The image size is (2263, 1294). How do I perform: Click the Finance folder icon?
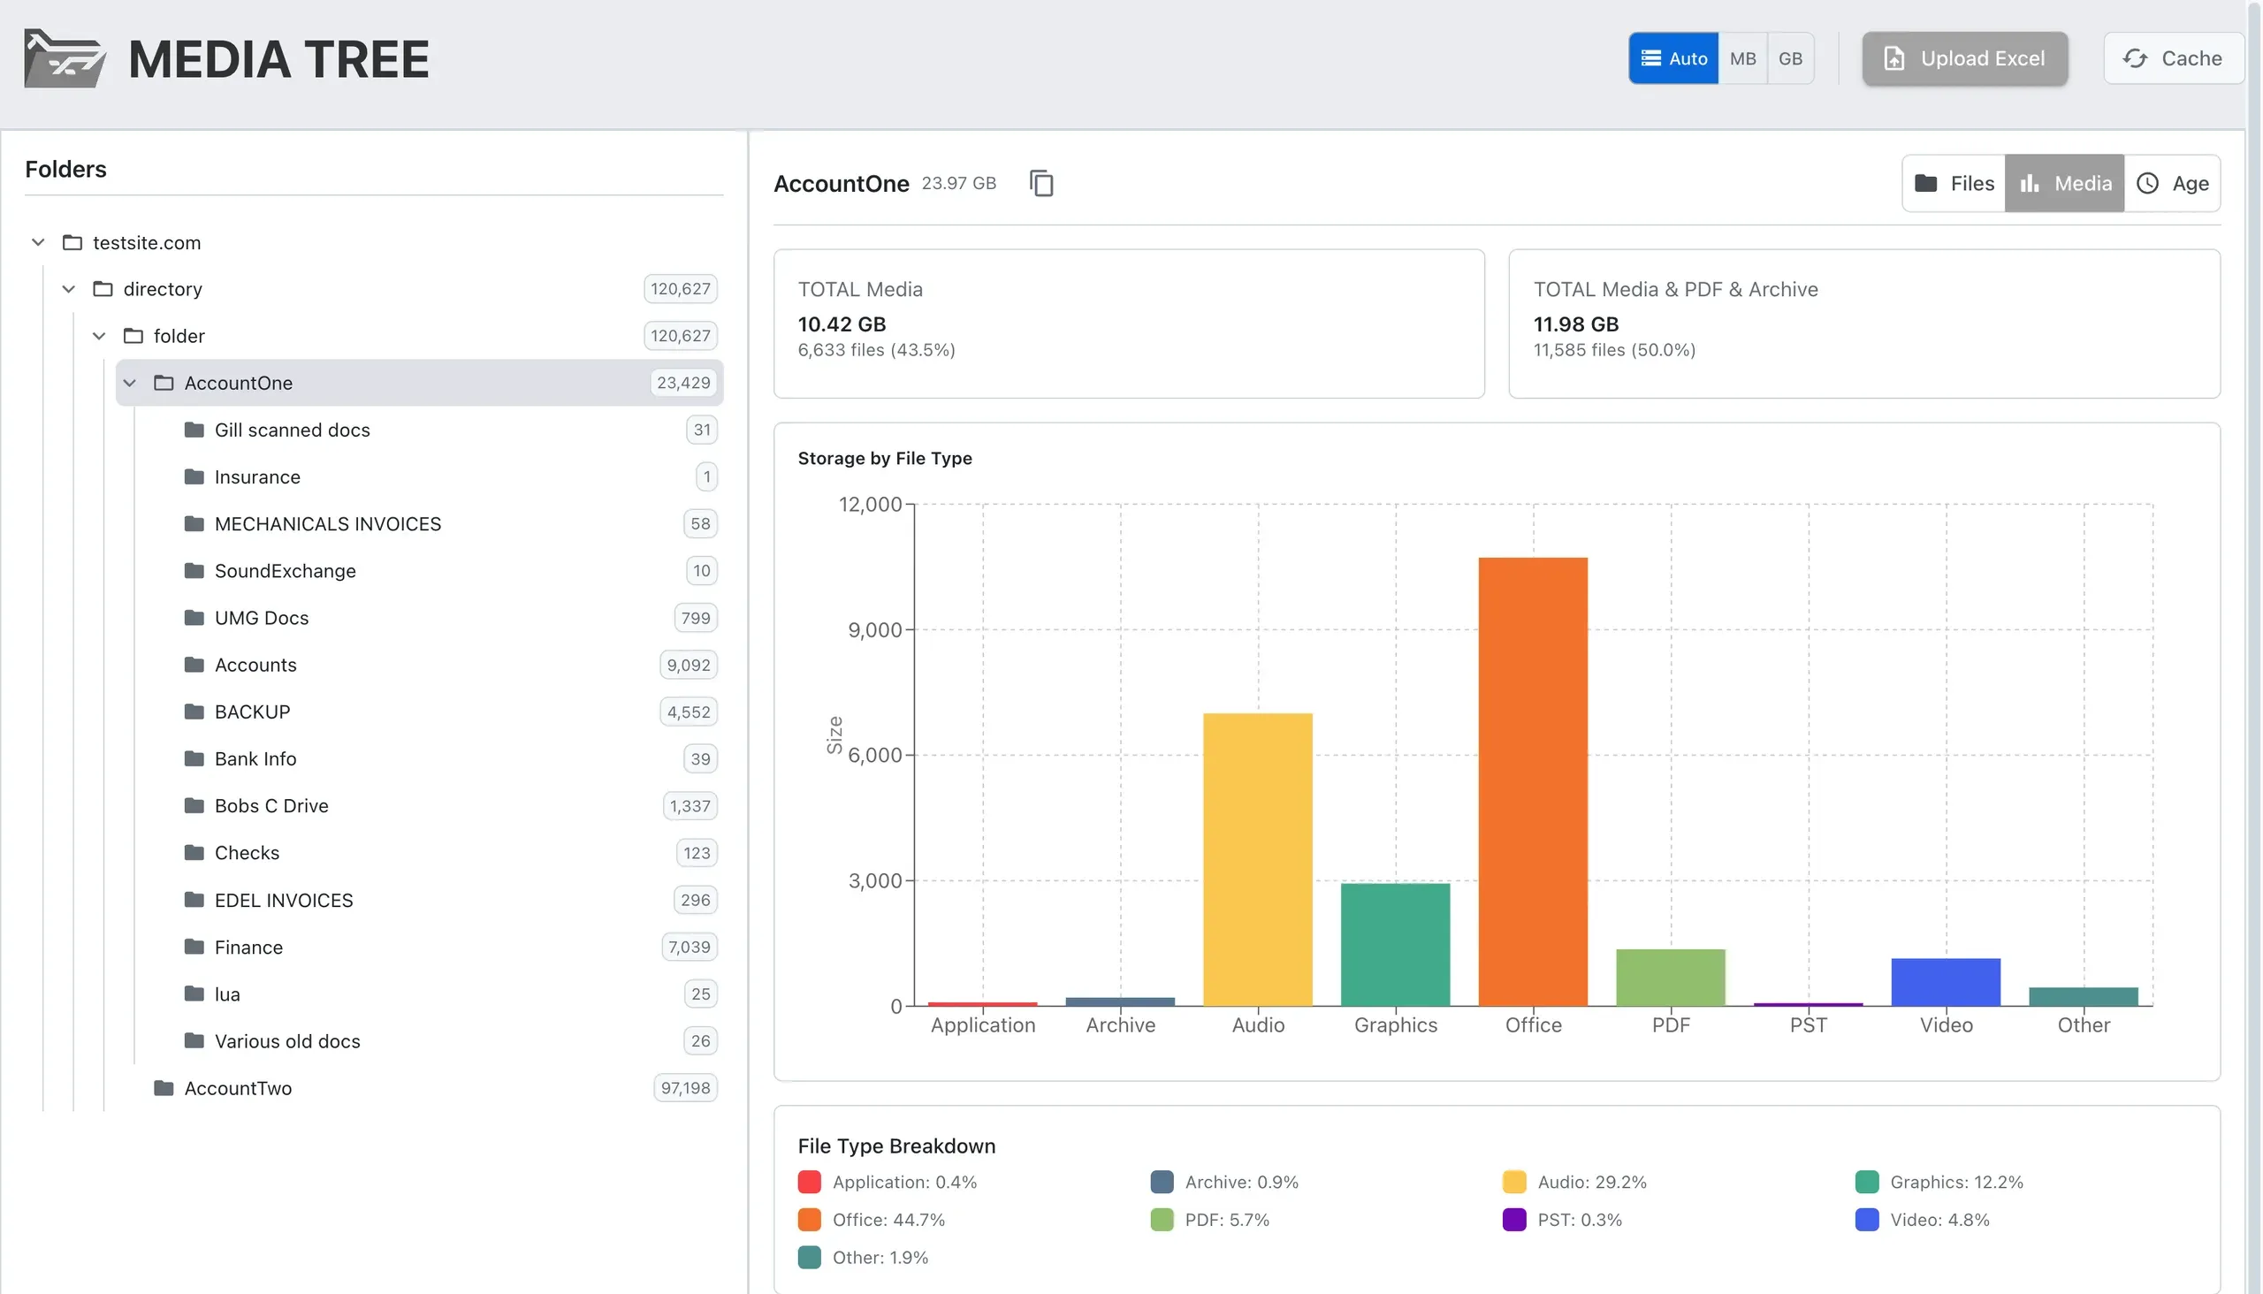click(194, 948)
